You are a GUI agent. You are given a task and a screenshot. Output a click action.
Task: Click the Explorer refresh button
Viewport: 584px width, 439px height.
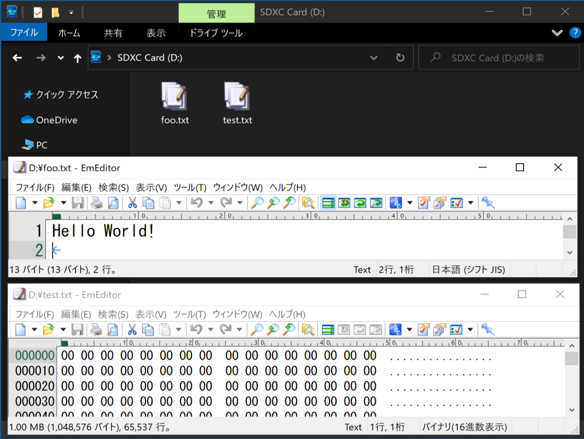400,58
